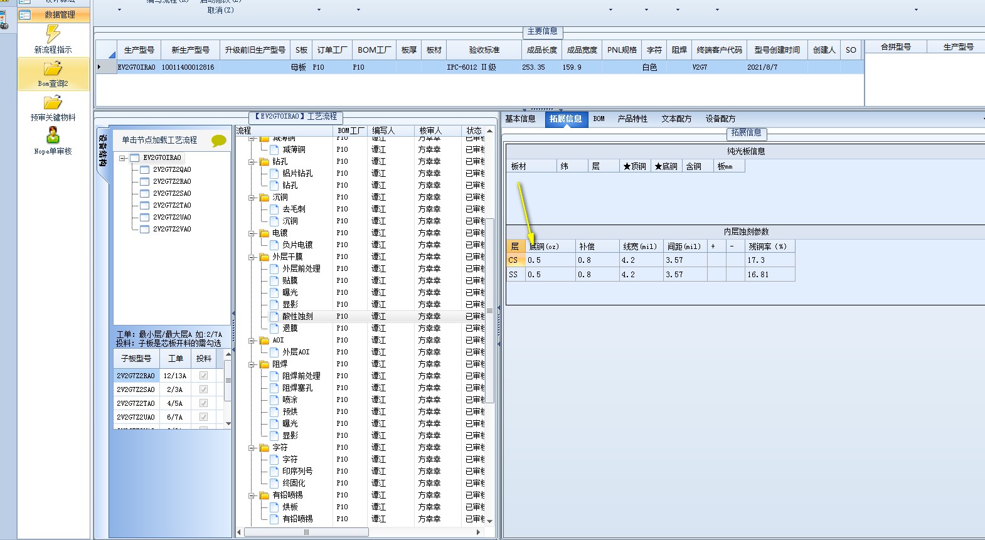Click the 阻焊 folder icon
This screenshot has height=540, width=985.
coord(265,364)
